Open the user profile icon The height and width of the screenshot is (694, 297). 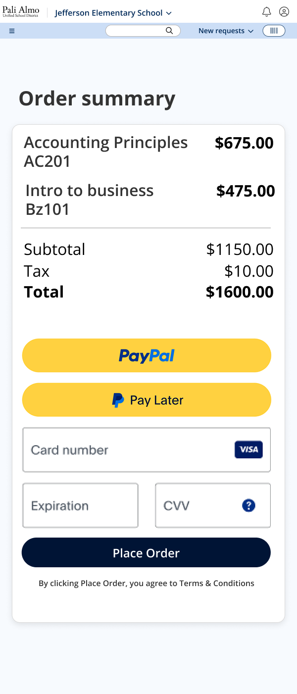click(x=284, y=12)
